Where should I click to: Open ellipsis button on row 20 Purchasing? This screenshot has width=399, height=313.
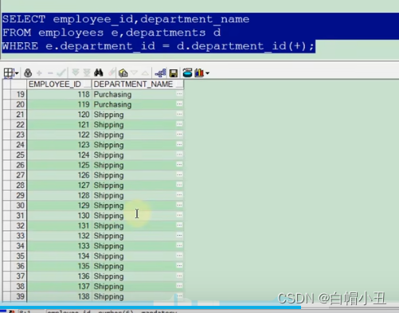click(x=179, y=104)
